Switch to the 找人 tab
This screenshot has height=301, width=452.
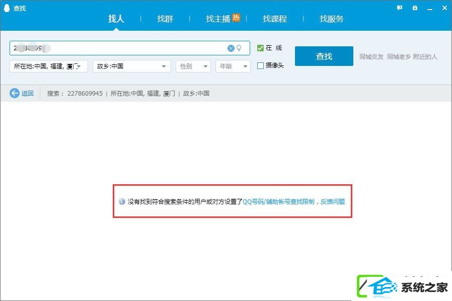tap(116, 19)
